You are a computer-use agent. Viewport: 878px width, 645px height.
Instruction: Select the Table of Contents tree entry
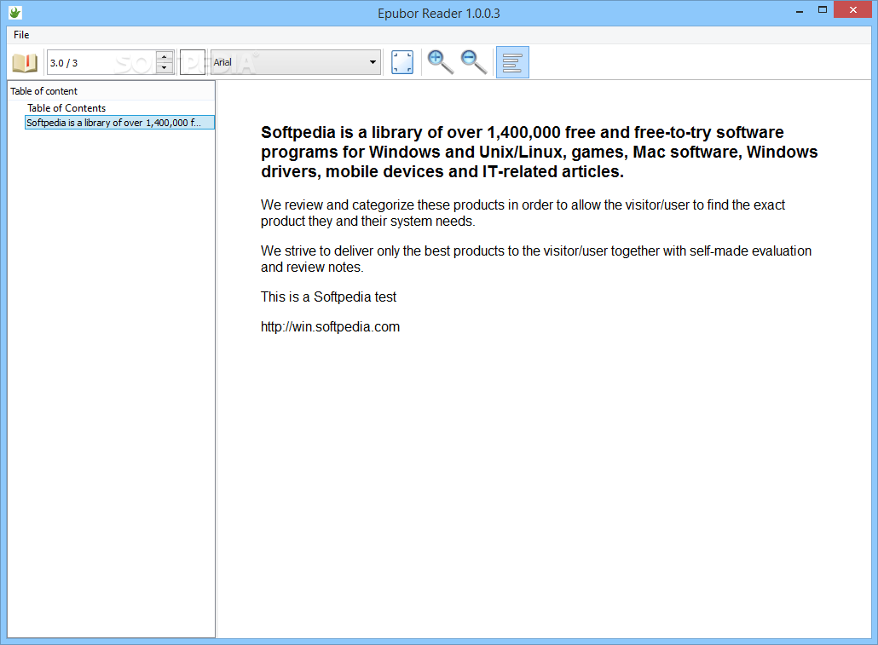click(x=66, y=108)
